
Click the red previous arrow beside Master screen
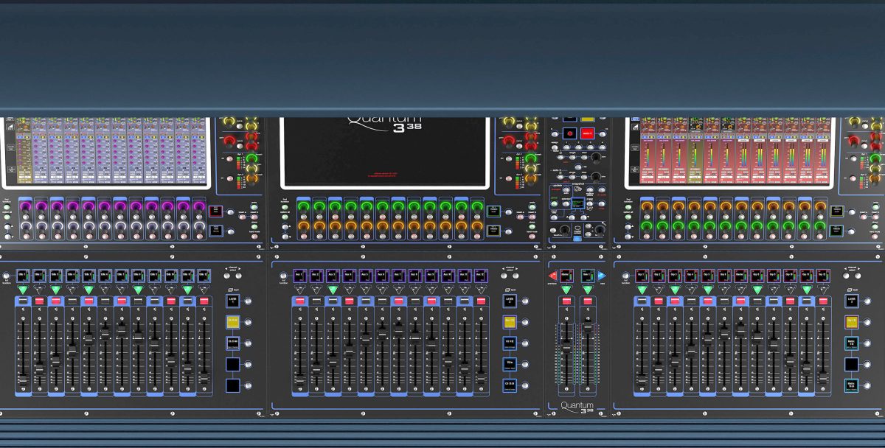tap(552, 276)
